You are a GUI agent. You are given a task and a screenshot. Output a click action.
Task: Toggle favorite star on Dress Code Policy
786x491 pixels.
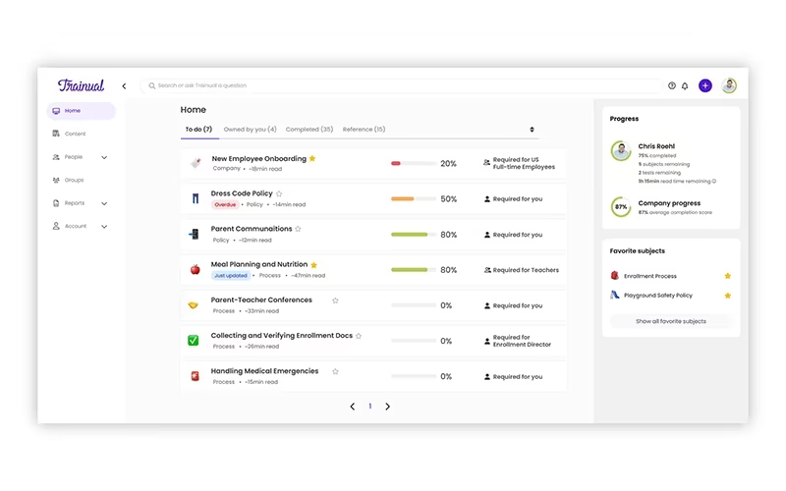(x=279, y=193)
